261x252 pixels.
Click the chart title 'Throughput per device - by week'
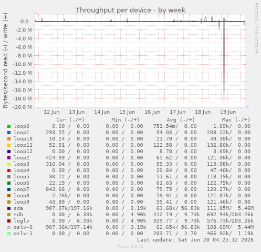(x=130, y=10)
